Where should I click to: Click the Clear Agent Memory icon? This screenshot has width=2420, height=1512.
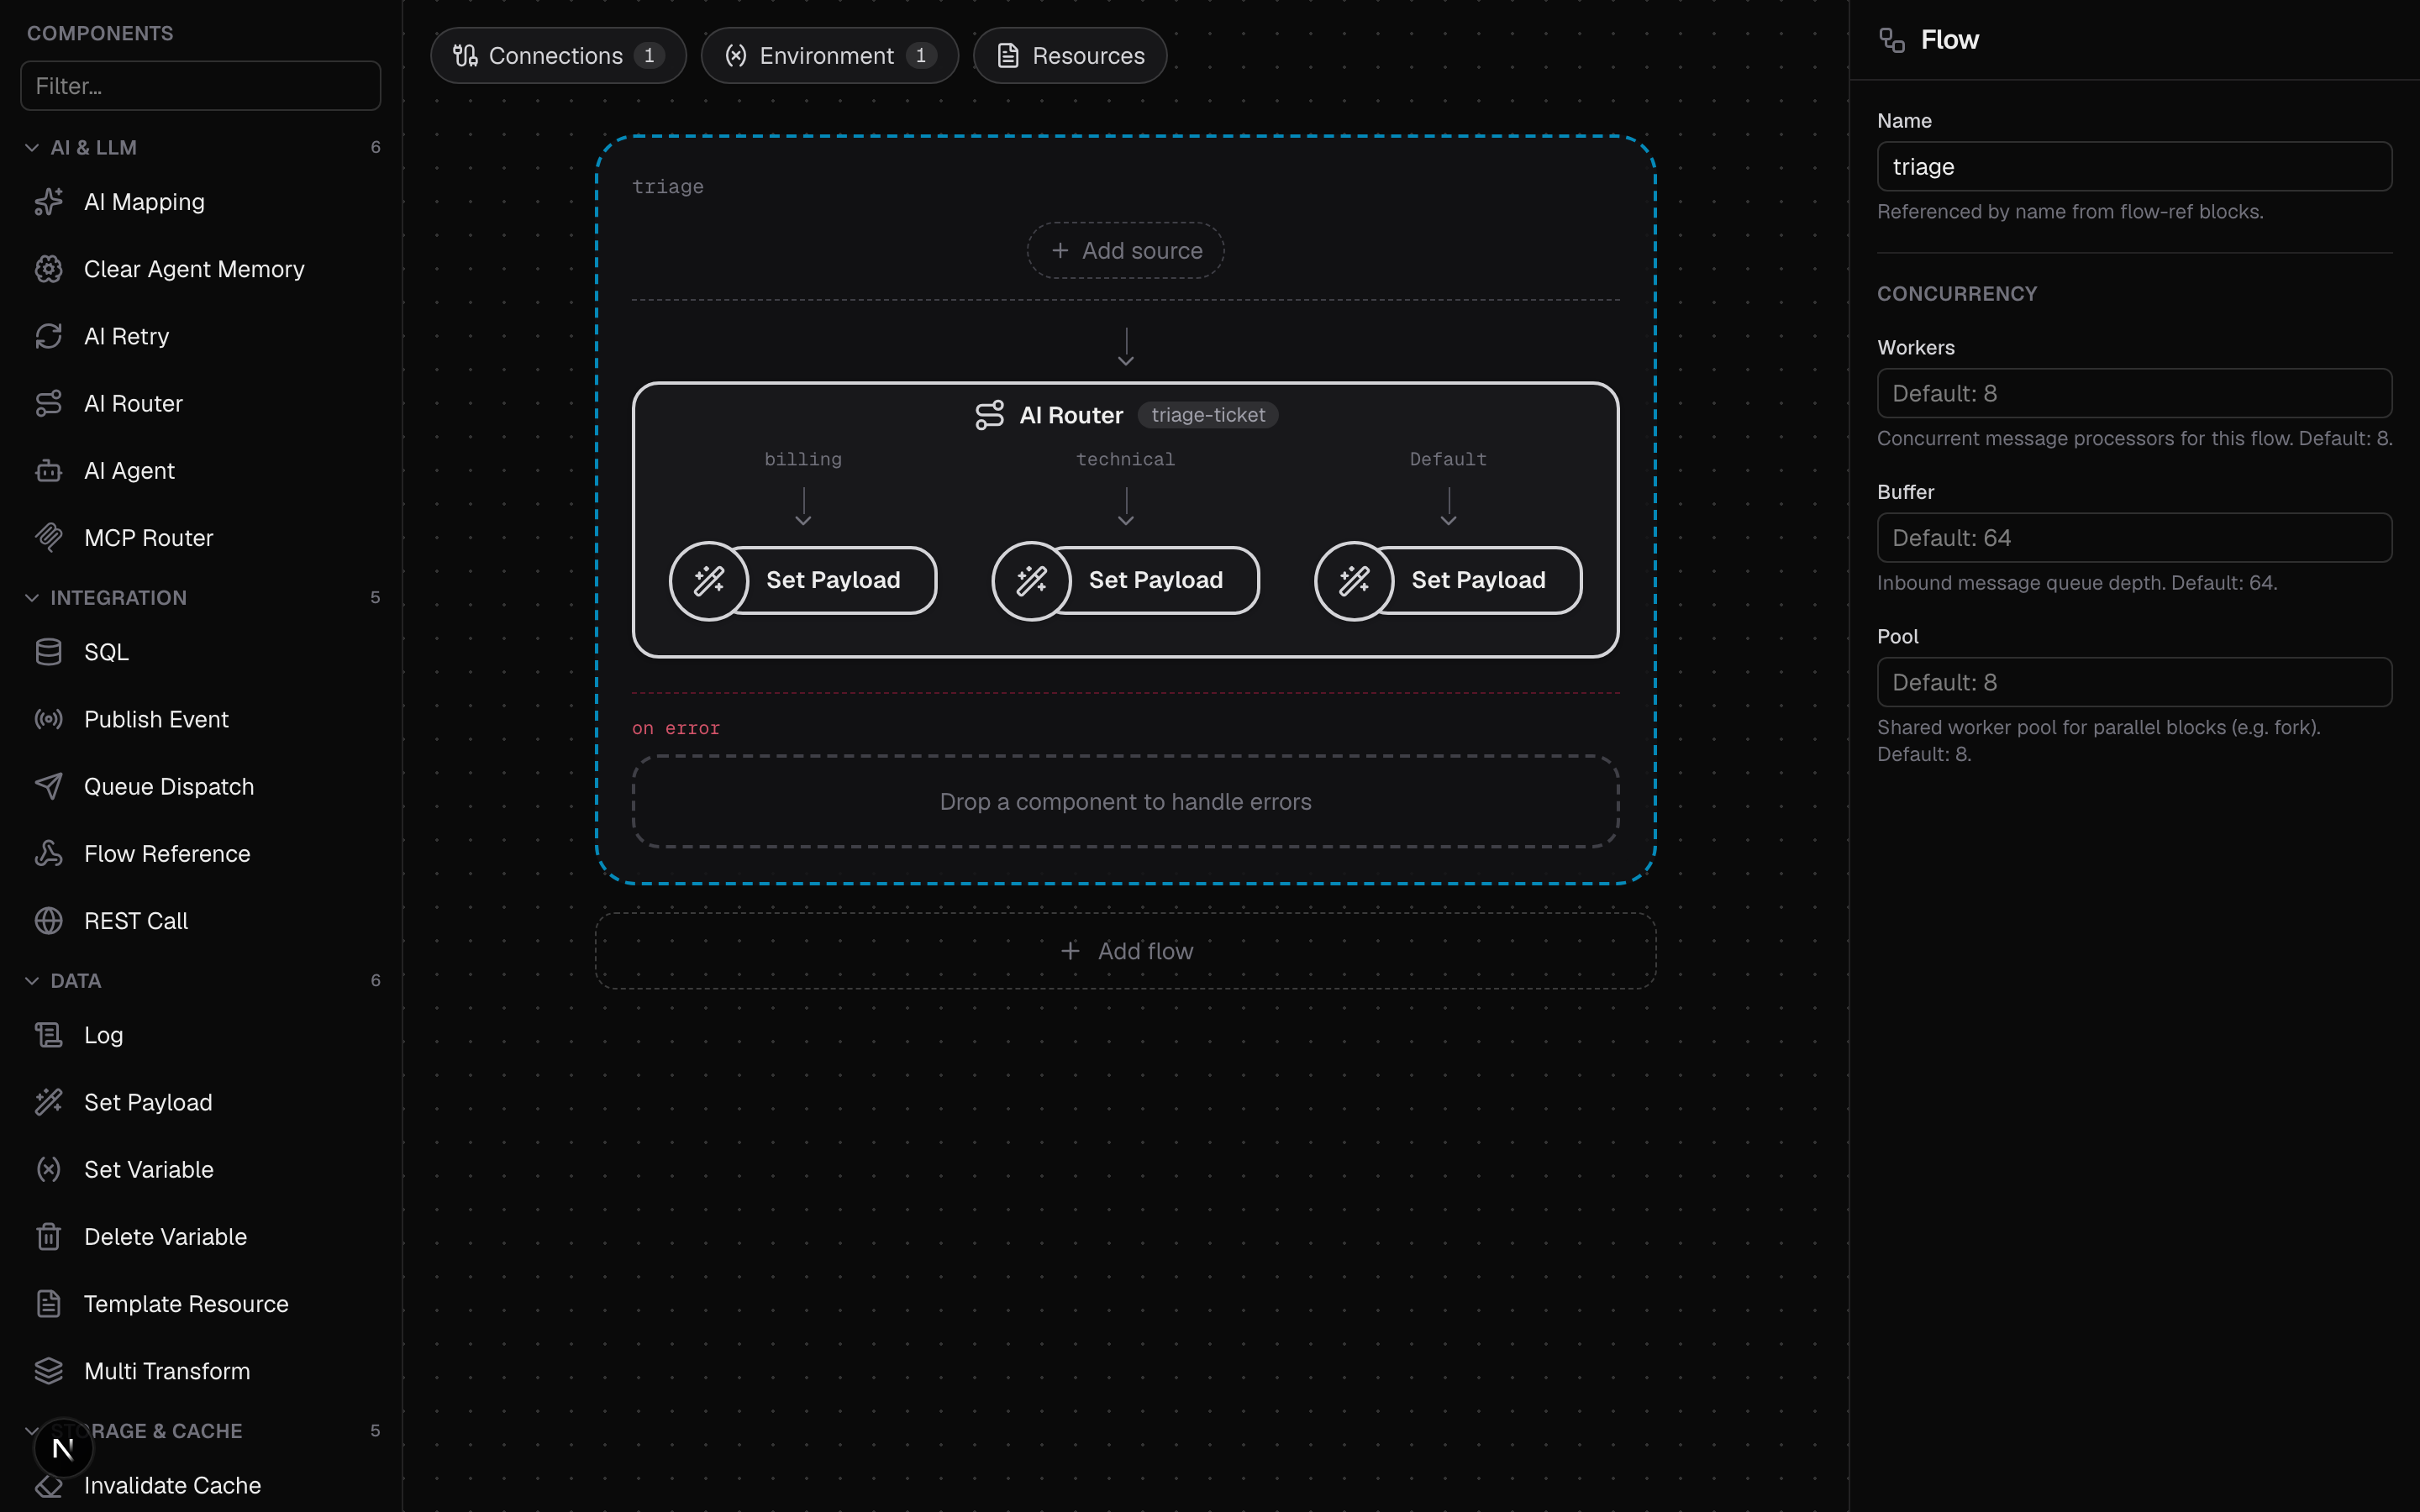coord(49,269)
